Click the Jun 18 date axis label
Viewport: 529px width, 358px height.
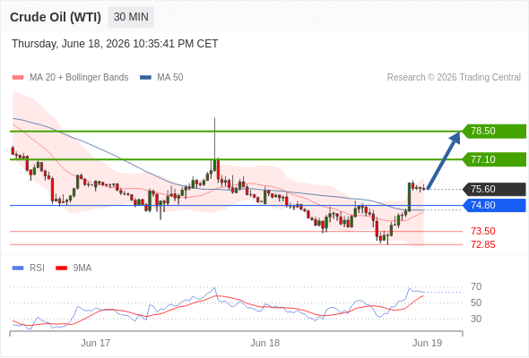click(x=264, y=343)
